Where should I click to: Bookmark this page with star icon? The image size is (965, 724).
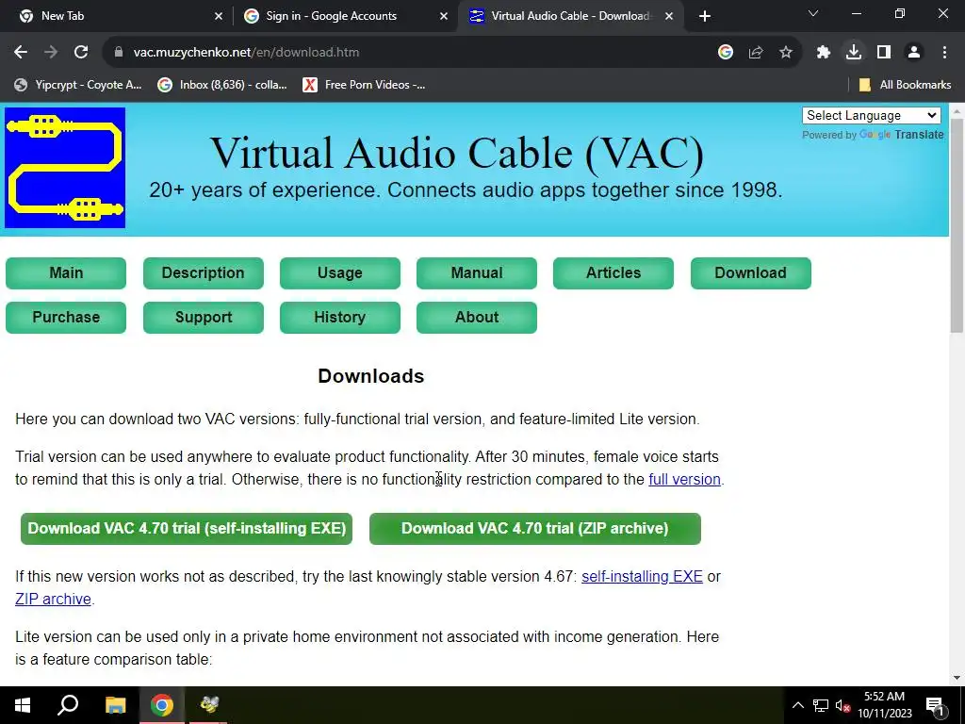click(786, 53)
